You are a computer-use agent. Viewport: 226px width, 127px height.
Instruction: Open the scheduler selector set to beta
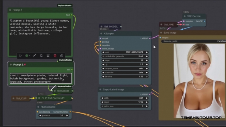125,72
